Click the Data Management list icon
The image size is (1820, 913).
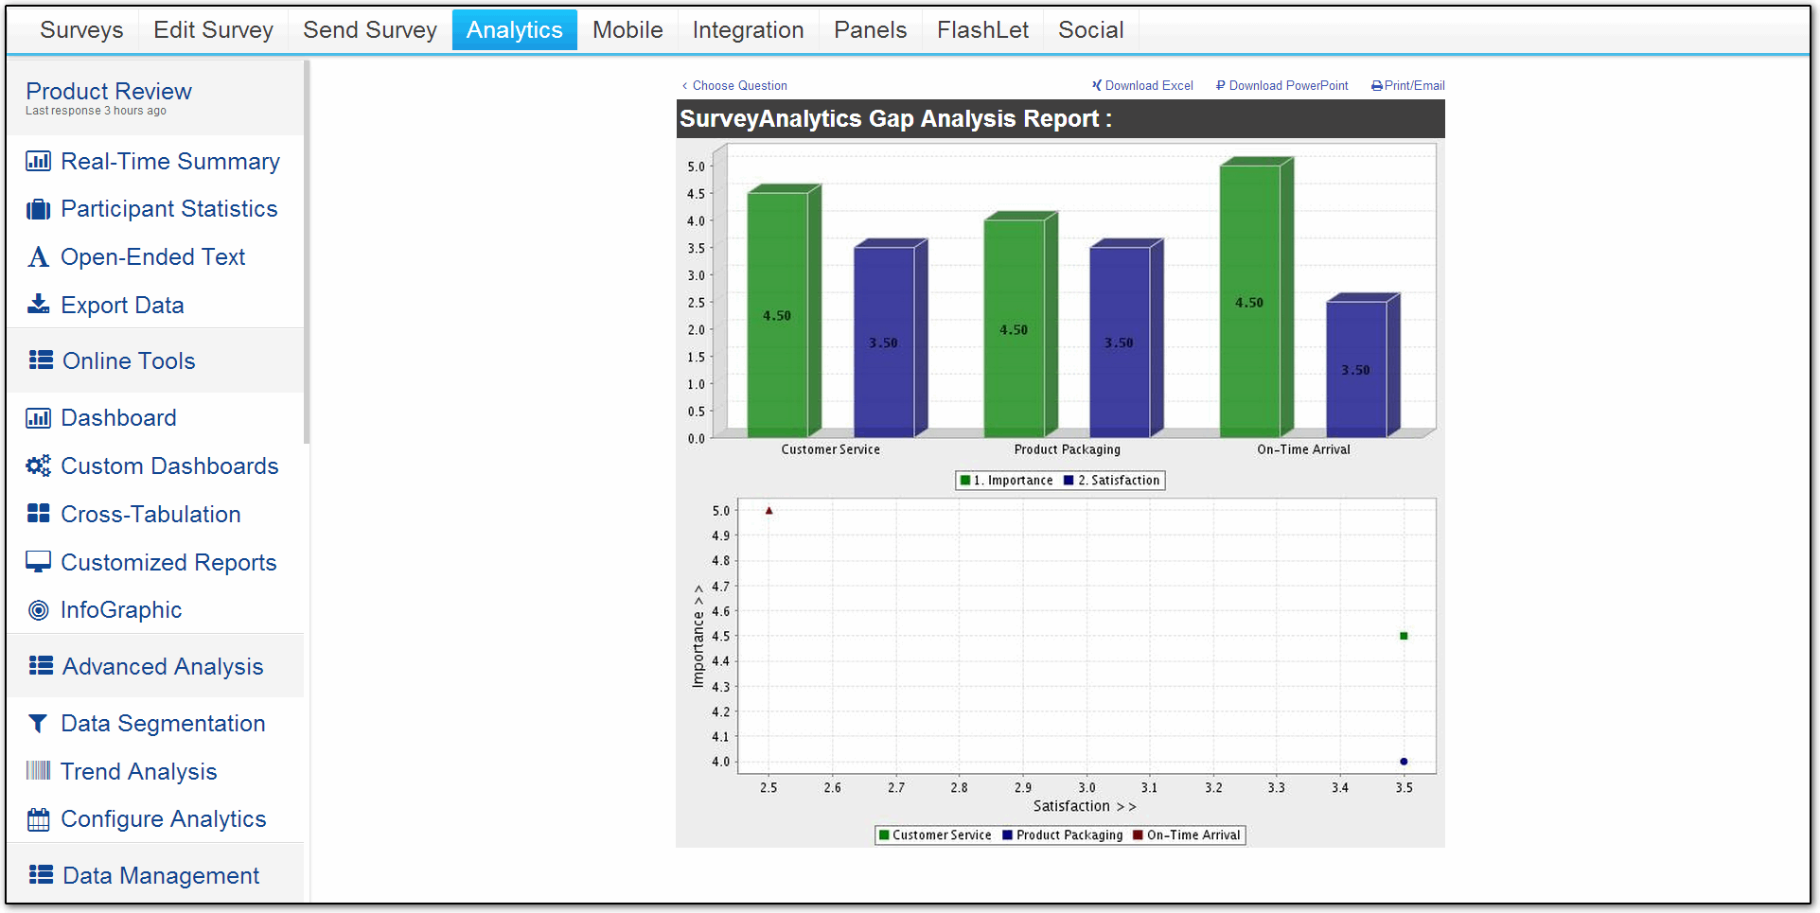tap(41, 874)
